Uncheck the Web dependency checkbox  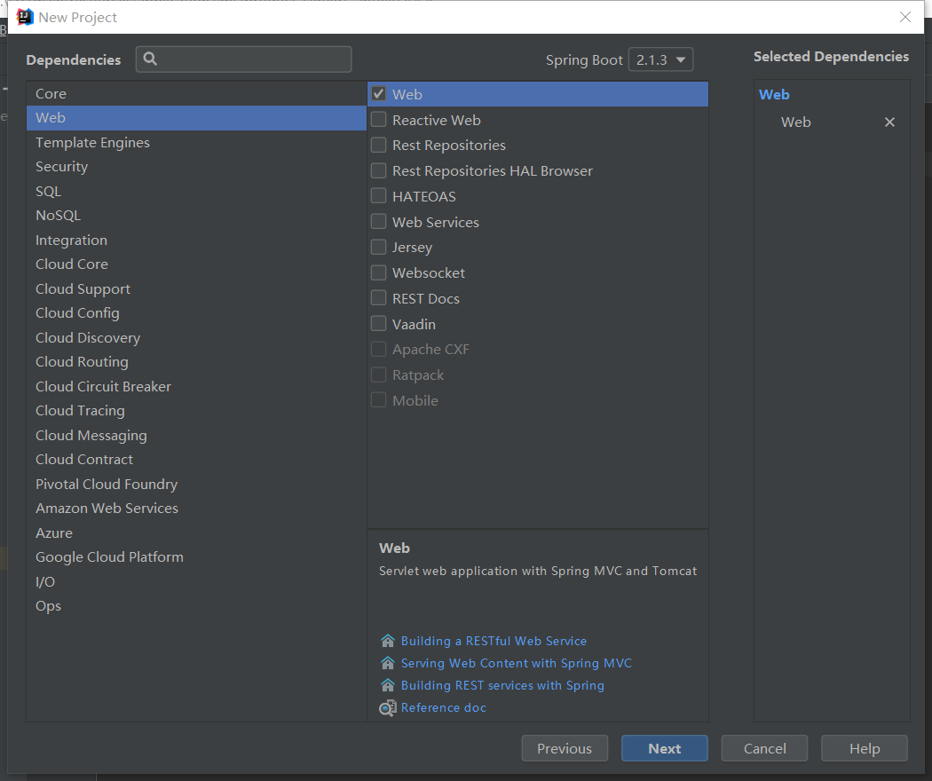(x=379, y=94)
